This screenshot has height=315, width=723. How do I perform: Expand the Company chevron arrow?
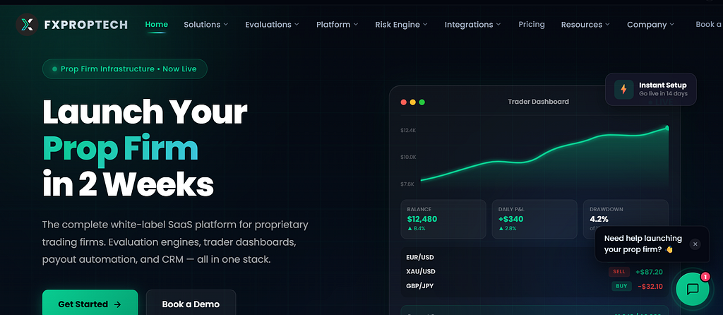pos(672,25)
